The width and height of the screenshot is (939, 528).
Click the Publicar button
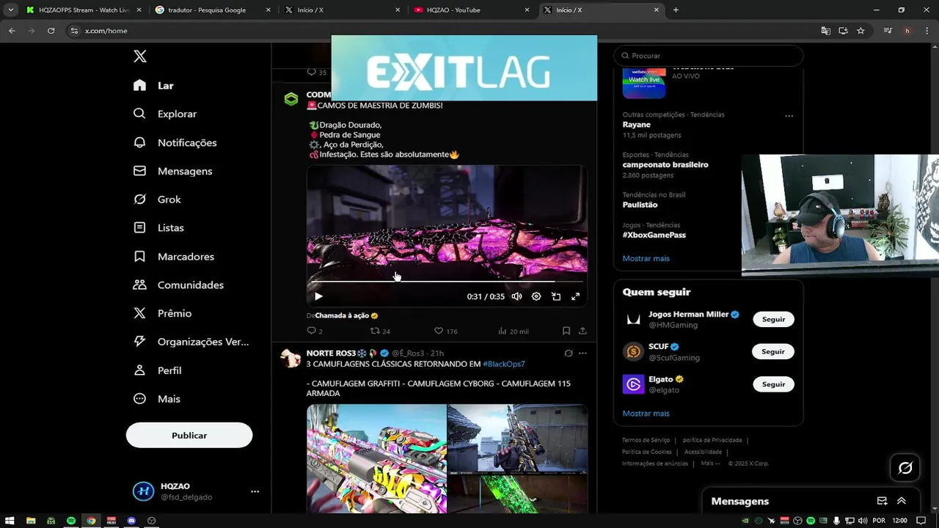pos(189,436)
